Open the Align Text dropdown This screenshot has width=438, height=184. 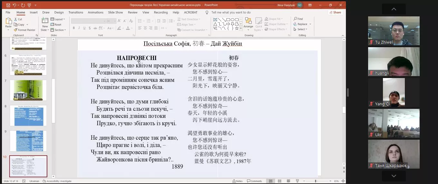click(186, 24)
